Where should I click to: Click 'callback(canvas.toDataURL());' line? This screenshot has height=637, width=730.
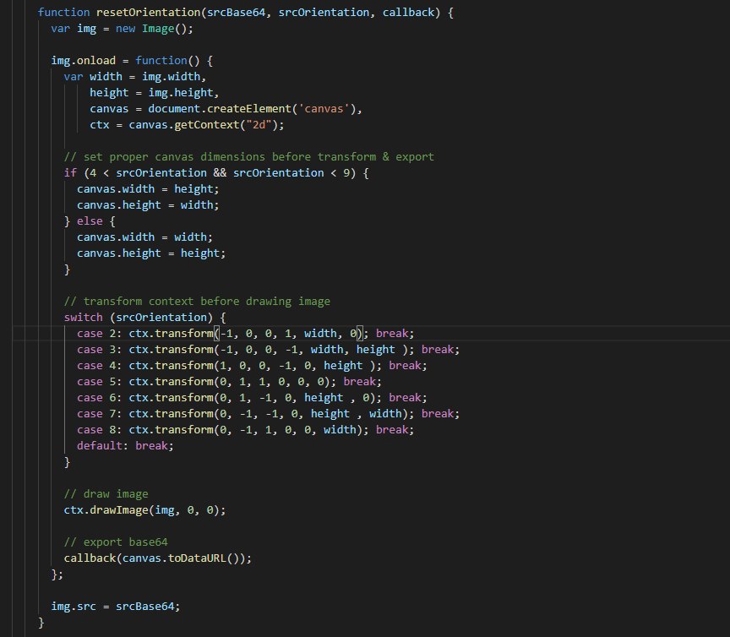pos(157,558)
